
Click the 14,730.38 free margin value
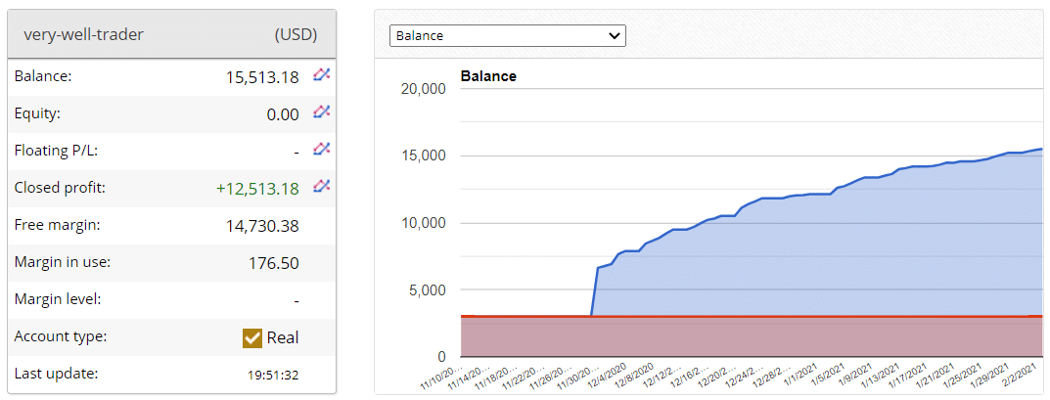262,226
